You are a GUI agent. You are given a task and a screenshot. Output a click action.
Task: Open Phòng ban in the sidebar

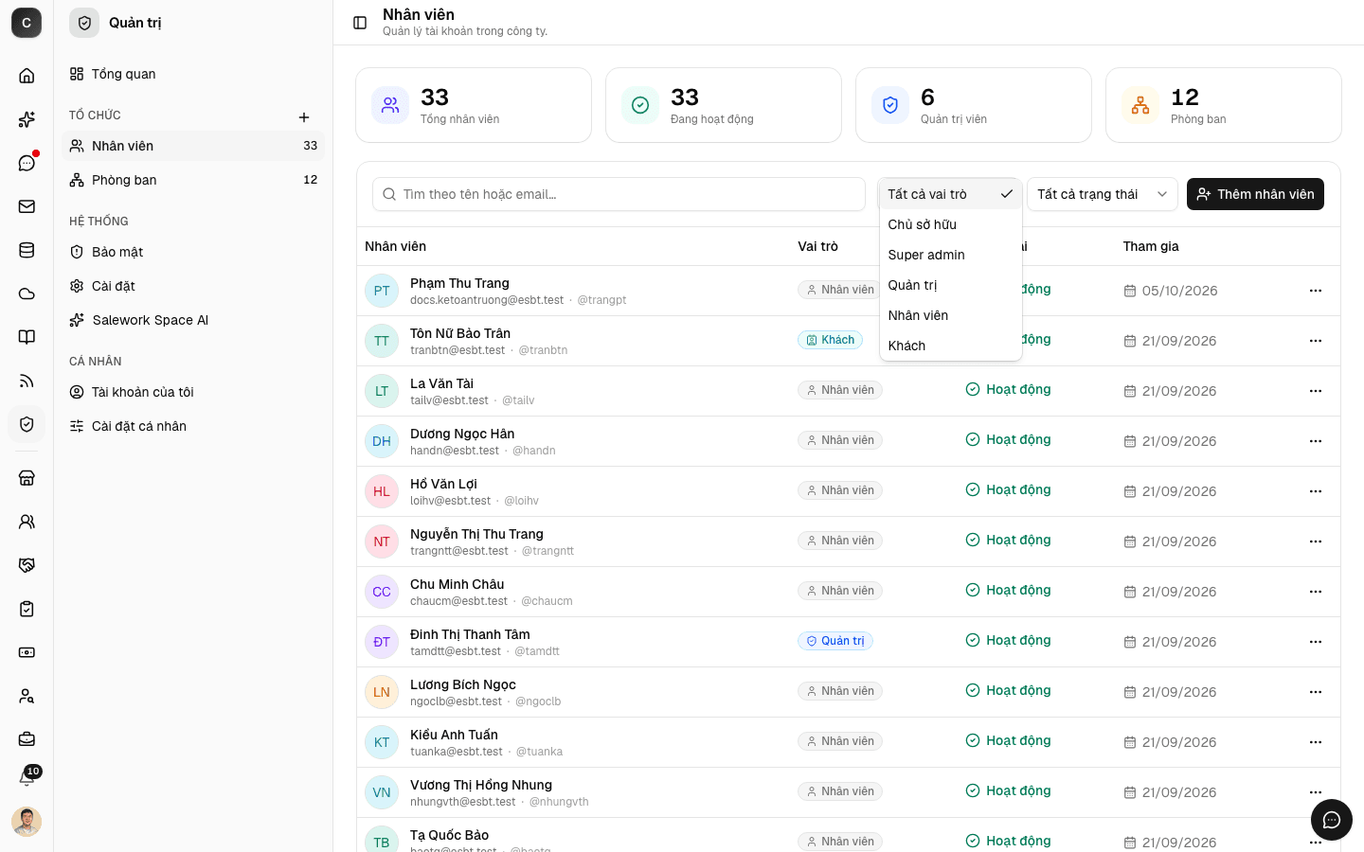click(x=193, y=180)
